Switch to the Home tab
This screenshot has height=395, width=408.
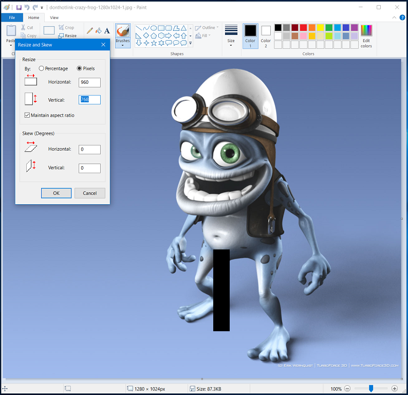click(x=33, y=17)
